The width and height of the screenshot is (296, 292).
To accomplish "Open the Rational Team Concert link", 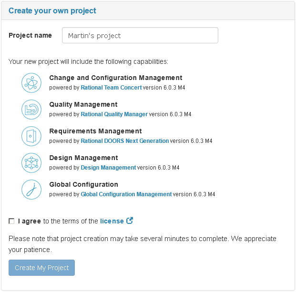I will [x=111, y=88].
